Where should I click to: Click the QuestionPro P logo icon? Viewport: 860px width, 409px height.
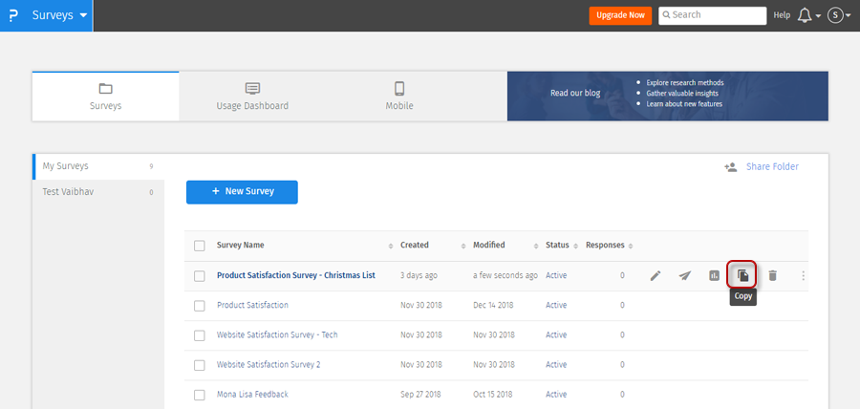(12, 15)
